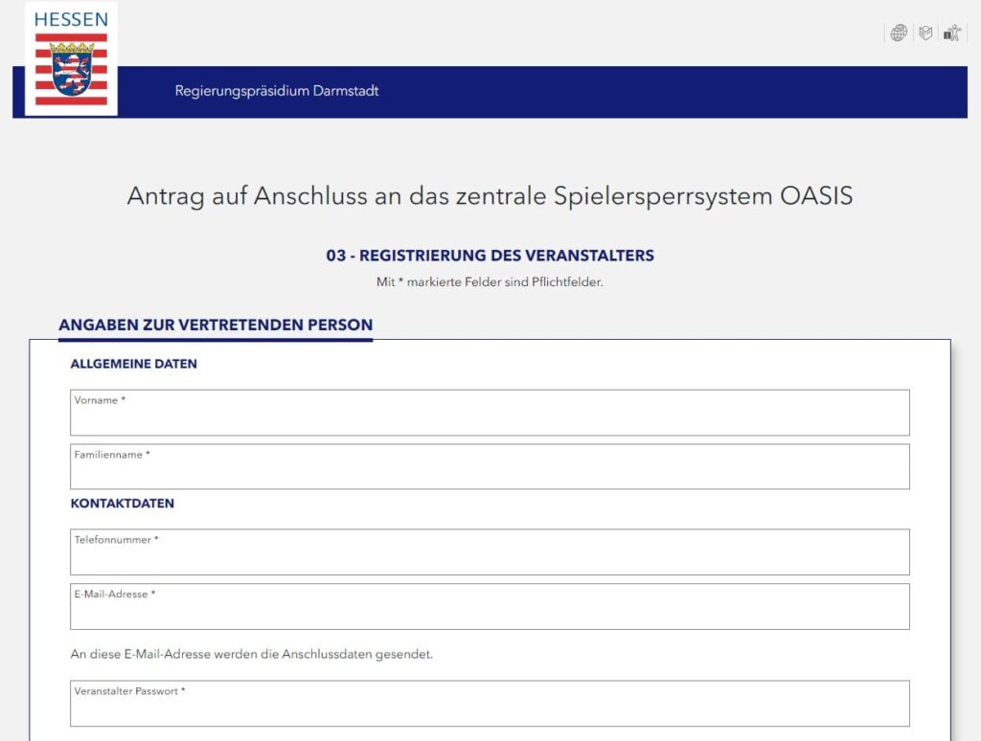Click the '03 - Registrierung des Veranstalters' heading
The width and height of the screenshot is (981, 741).
pos(490,255)
